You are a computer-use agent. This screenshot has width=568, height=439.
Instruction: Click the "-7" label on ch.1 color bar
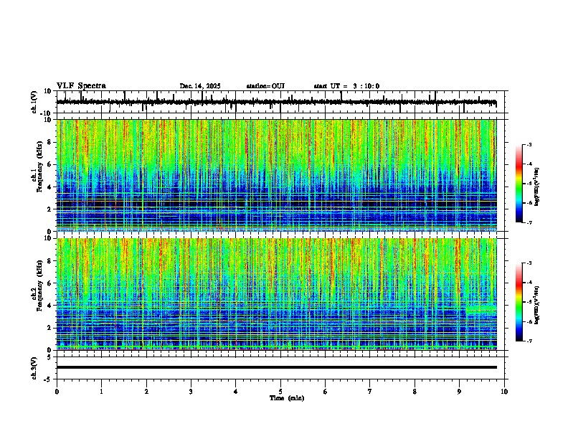[x=529, y=222]
